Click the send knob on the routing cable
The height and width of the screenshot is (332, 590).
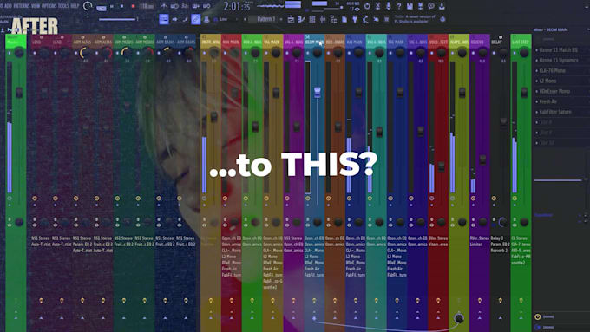[x=459, y=318]
